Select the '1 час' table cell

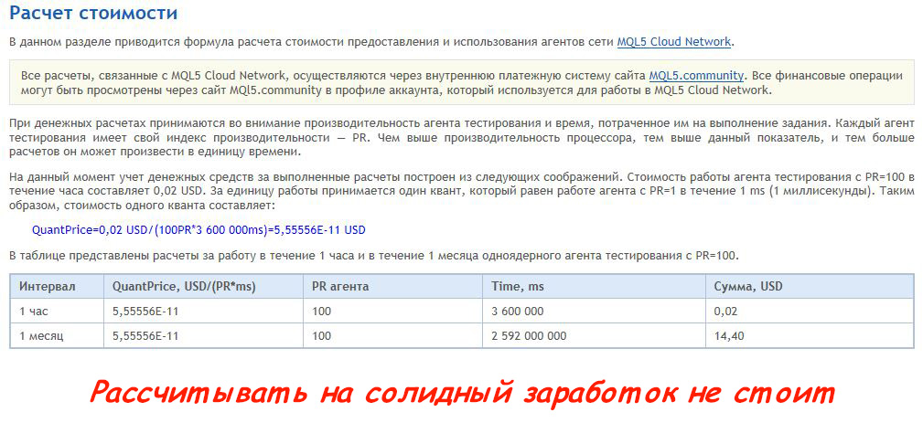tap(57, 312)
